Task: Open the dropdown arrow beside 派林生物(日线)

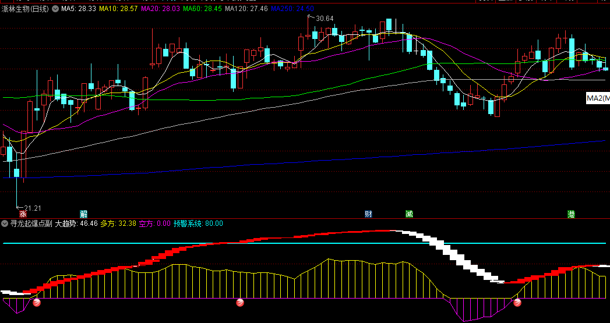Action: 55,9
